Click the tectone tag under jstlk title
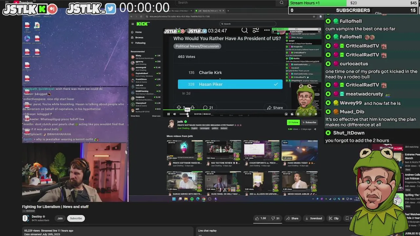The height and width of the screenshot is (236, 420). pyautogui.click(x=224, y=128)
